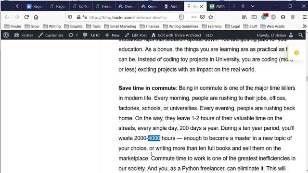Switch to the 'Freela' browser tab
The image size is (308, 173).
pyautogui.click(x=104, y=6)
